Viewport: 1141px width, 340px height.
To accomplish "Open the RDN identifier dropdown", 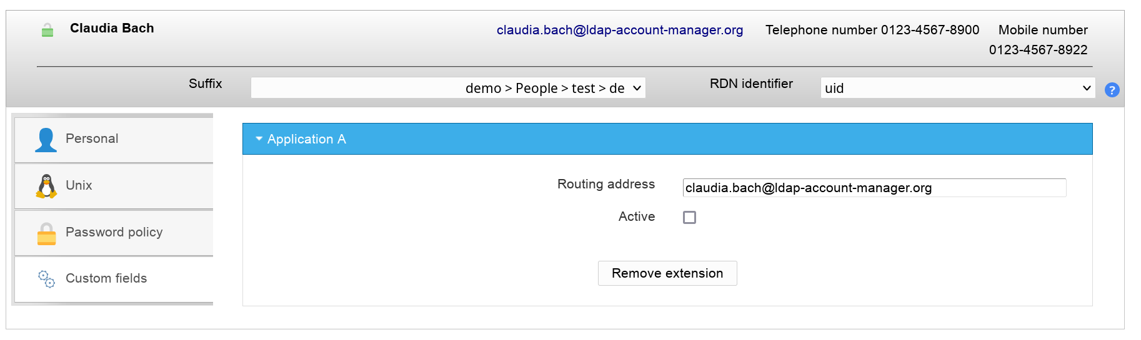I will [957, 88].
